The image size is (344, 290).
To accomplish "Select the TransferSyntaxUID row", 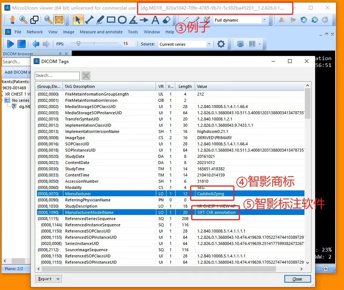I will pos(171,119).
